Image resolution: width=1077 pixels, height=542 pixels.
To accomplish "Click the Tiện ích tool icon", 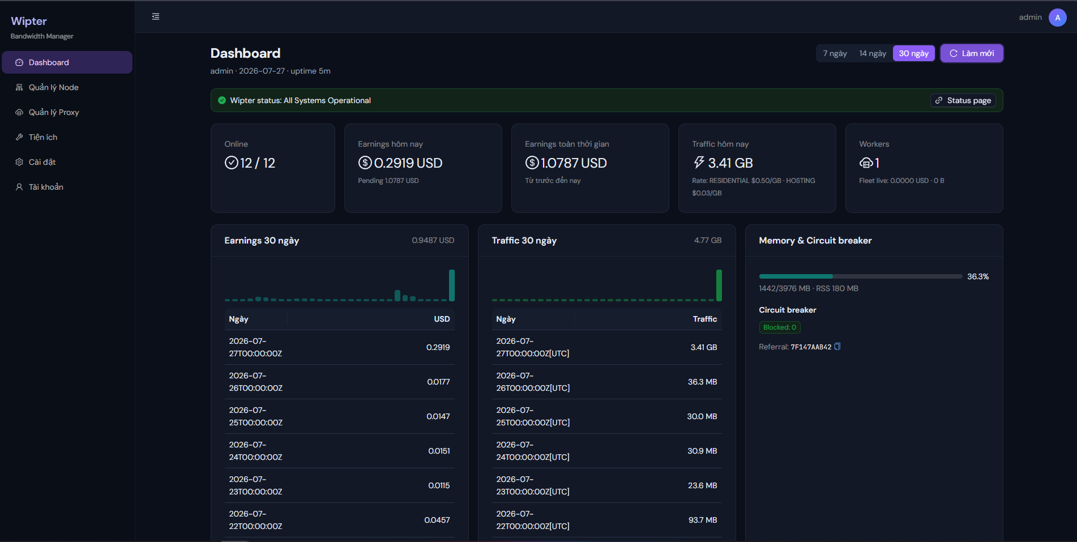I will pos(19,137).
